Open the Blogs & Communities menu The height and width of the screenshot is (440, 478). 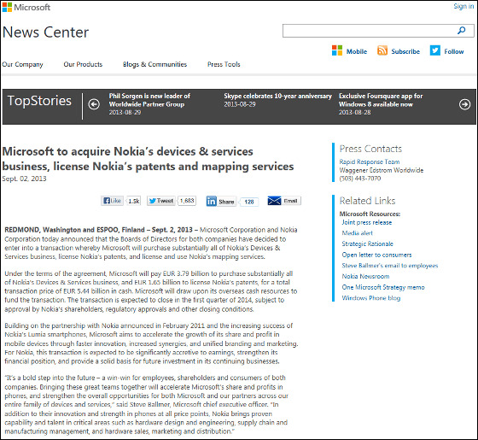[154, 64]
